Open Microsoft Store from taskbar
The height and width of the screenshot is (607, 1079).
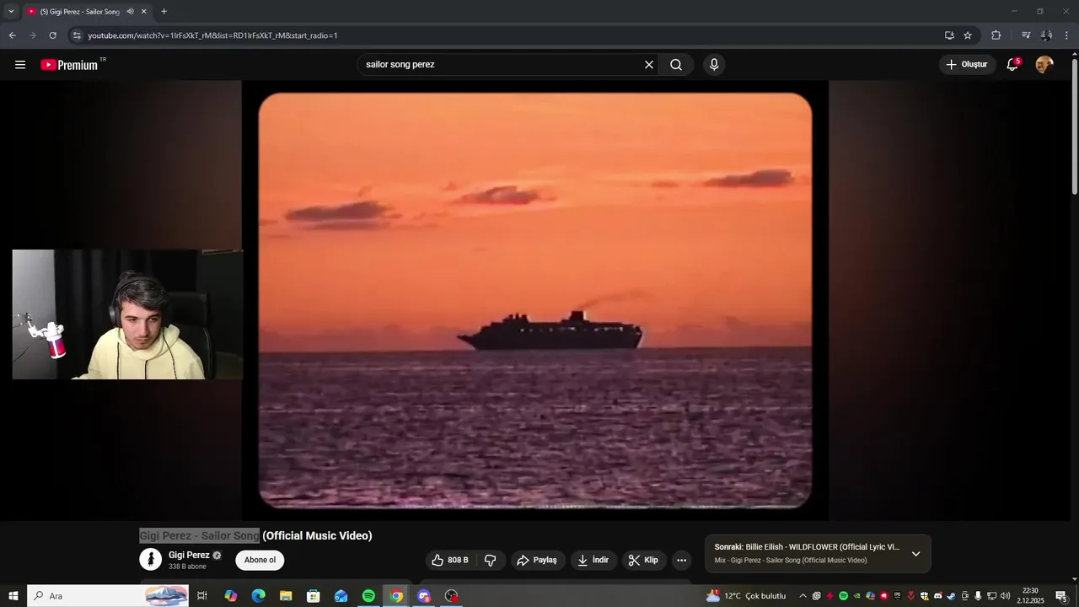pyautogui.click(x=313, y=596)
